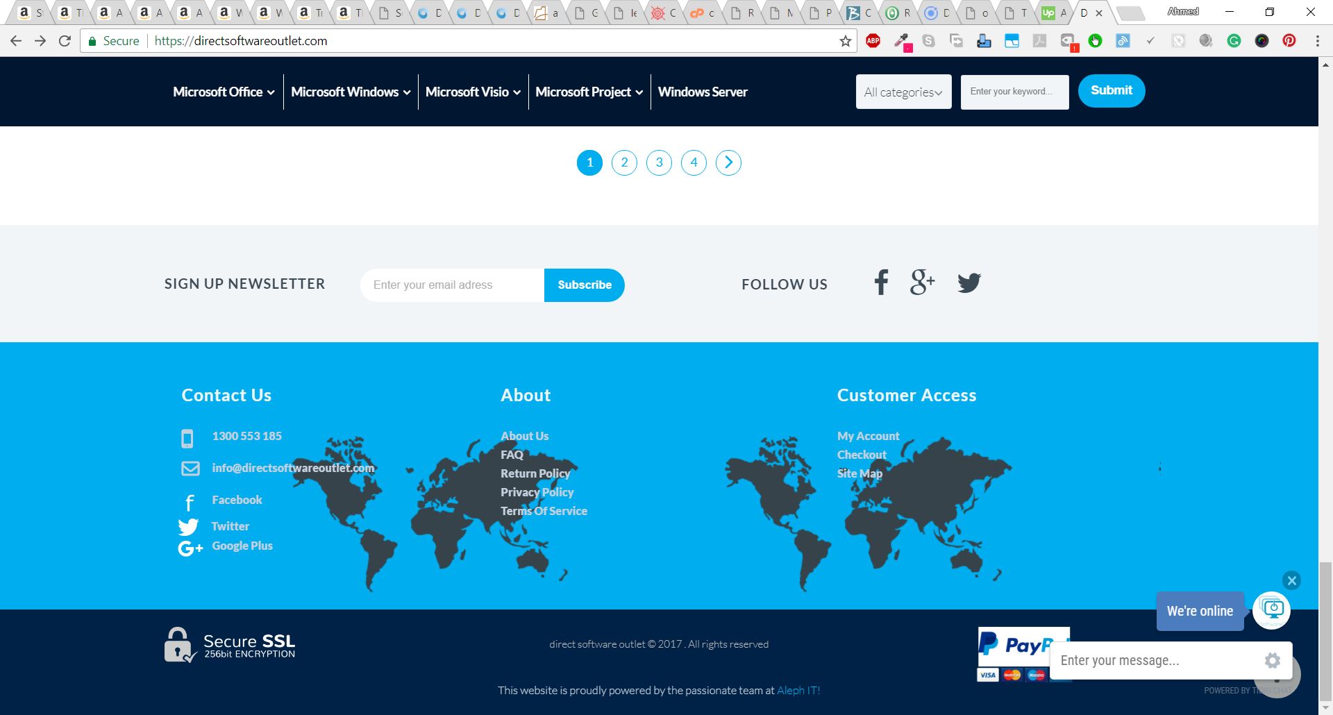The height and width of the screenshot is (715, 1333).
Task: Expand the Microsoft Office menu
Action: click(x=224, y=92)
